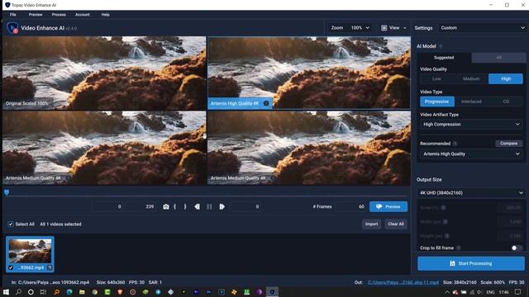
Task: Open the Windows Start menu
Action: point(6,292)
